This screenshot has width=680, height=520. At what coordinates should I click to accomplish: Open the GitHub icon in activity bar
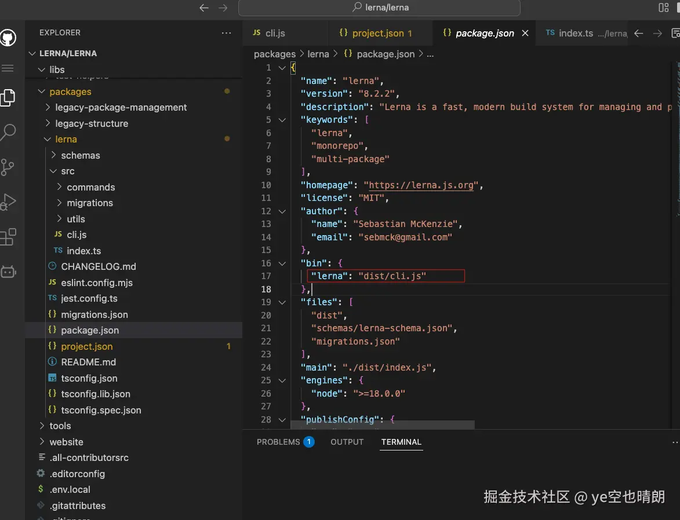tap(8, 38)
